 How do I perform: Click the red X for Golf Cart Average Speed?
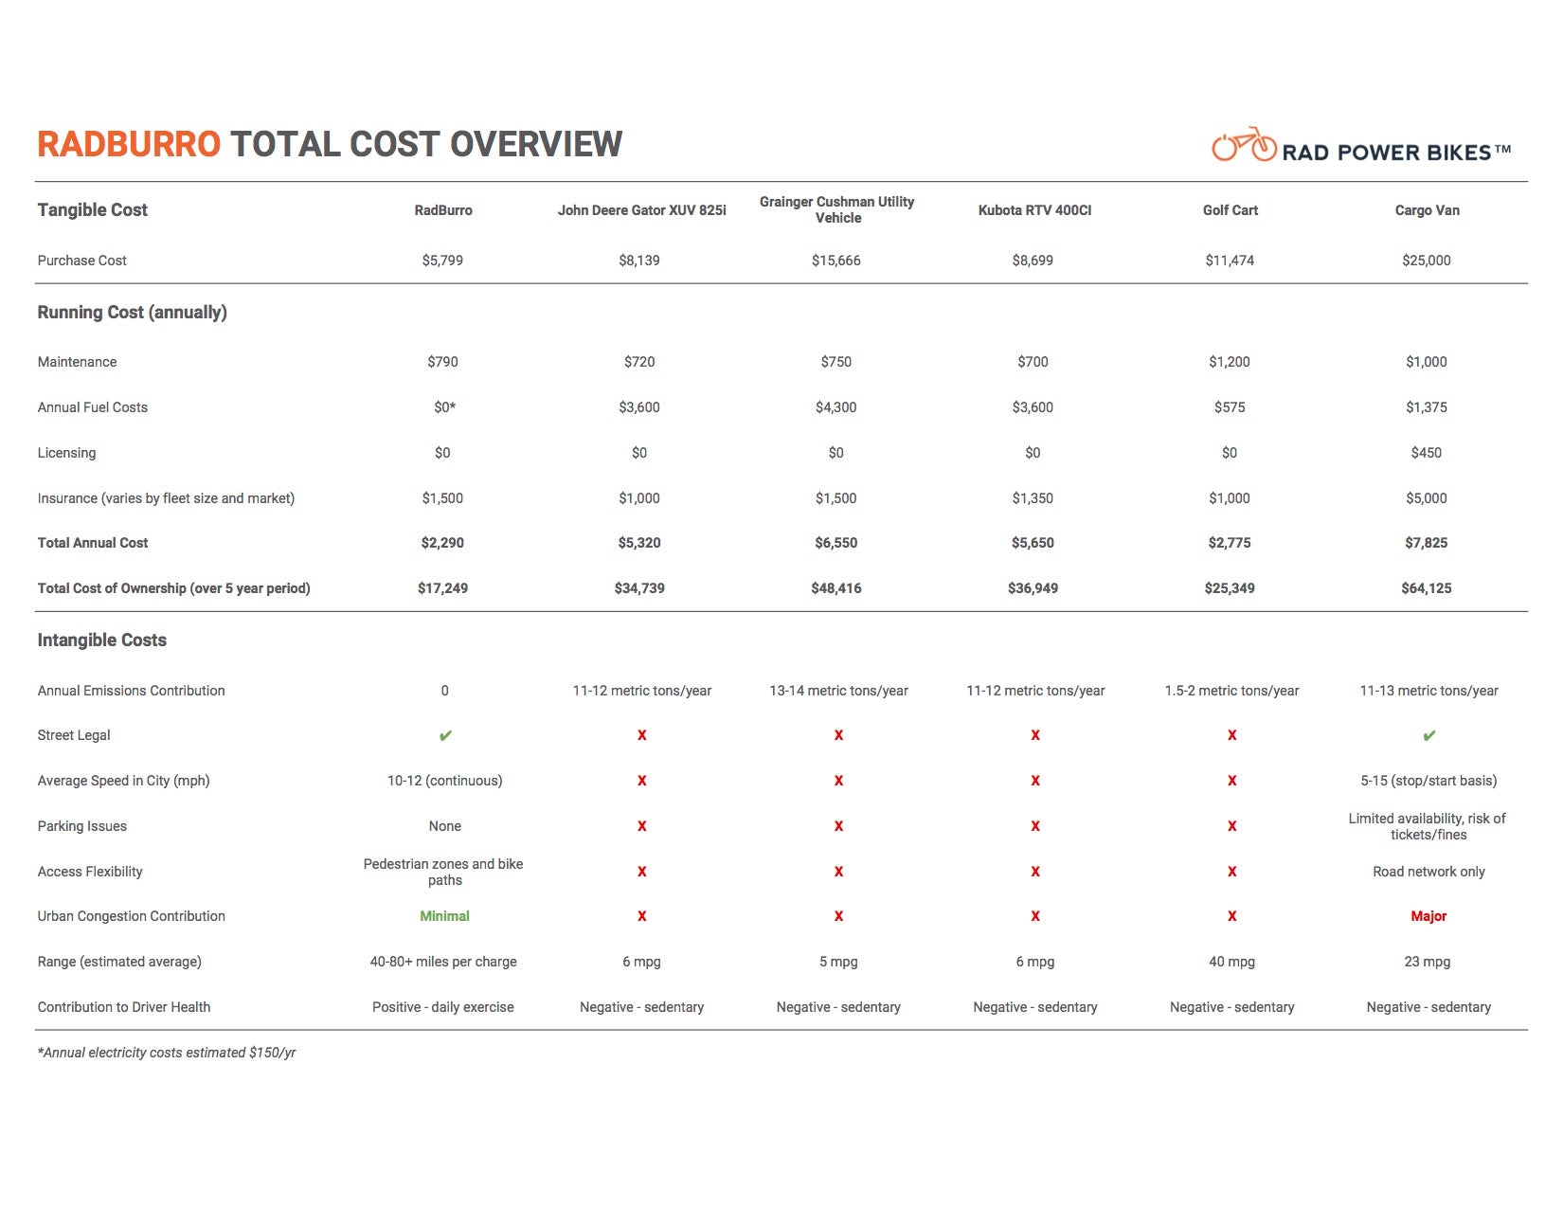click(1231, 781)
